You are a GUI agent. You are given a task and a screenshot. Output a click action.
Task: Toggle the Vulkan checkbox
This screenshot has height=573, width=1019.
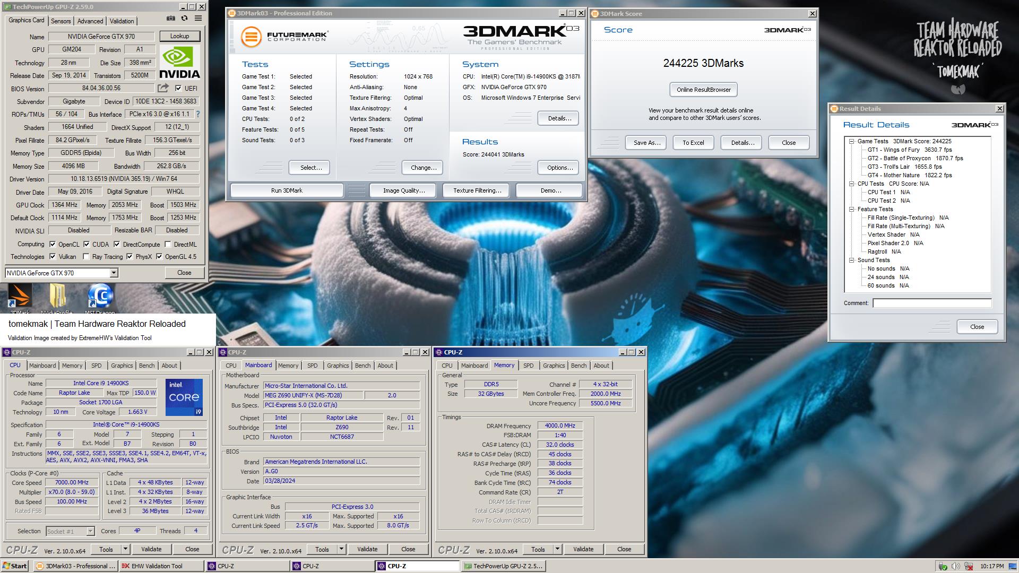point(53,257)
